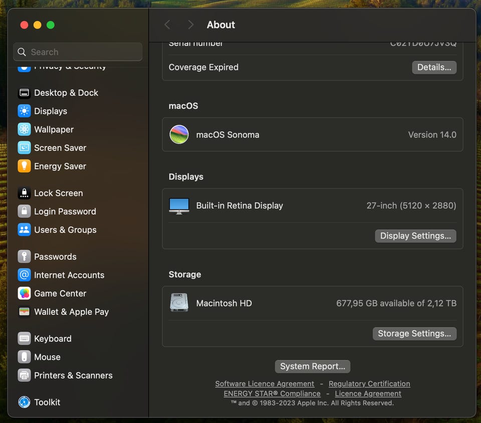Click the Apple copyright notice text
481x423 pixels.
(x=312, y=403)
